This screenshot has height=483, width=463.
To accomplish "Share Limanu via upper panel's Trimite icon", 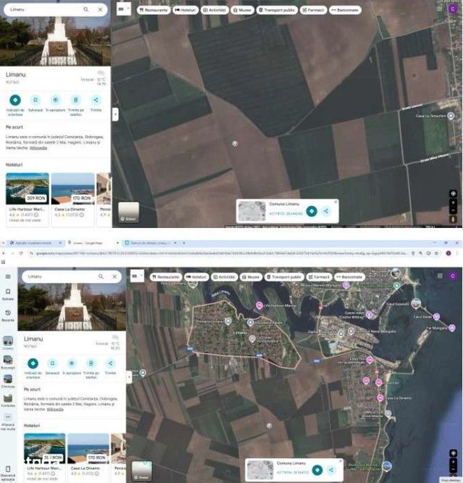I will click(96, 100).
